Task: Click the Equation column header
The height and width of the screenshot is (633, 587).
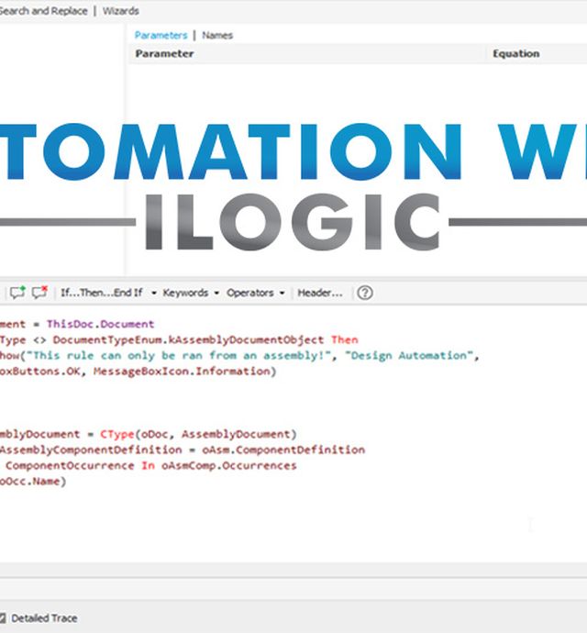Action: [x=515, y=53]
